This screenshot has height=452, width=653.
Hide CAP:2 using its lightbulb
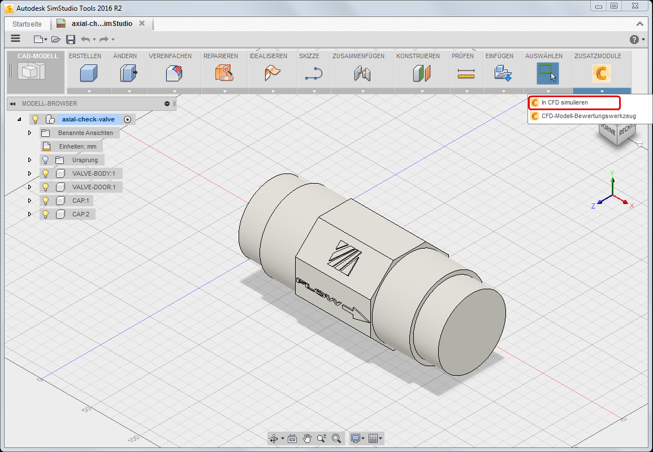click(x=46, y=214)
